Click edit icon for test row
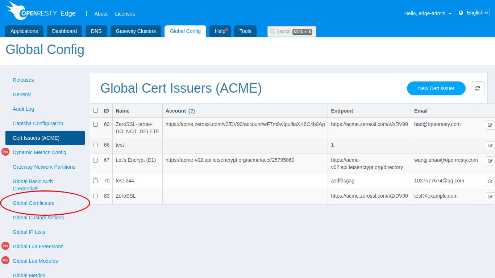Screen dimensions: 495x278 tap(490, 146)
